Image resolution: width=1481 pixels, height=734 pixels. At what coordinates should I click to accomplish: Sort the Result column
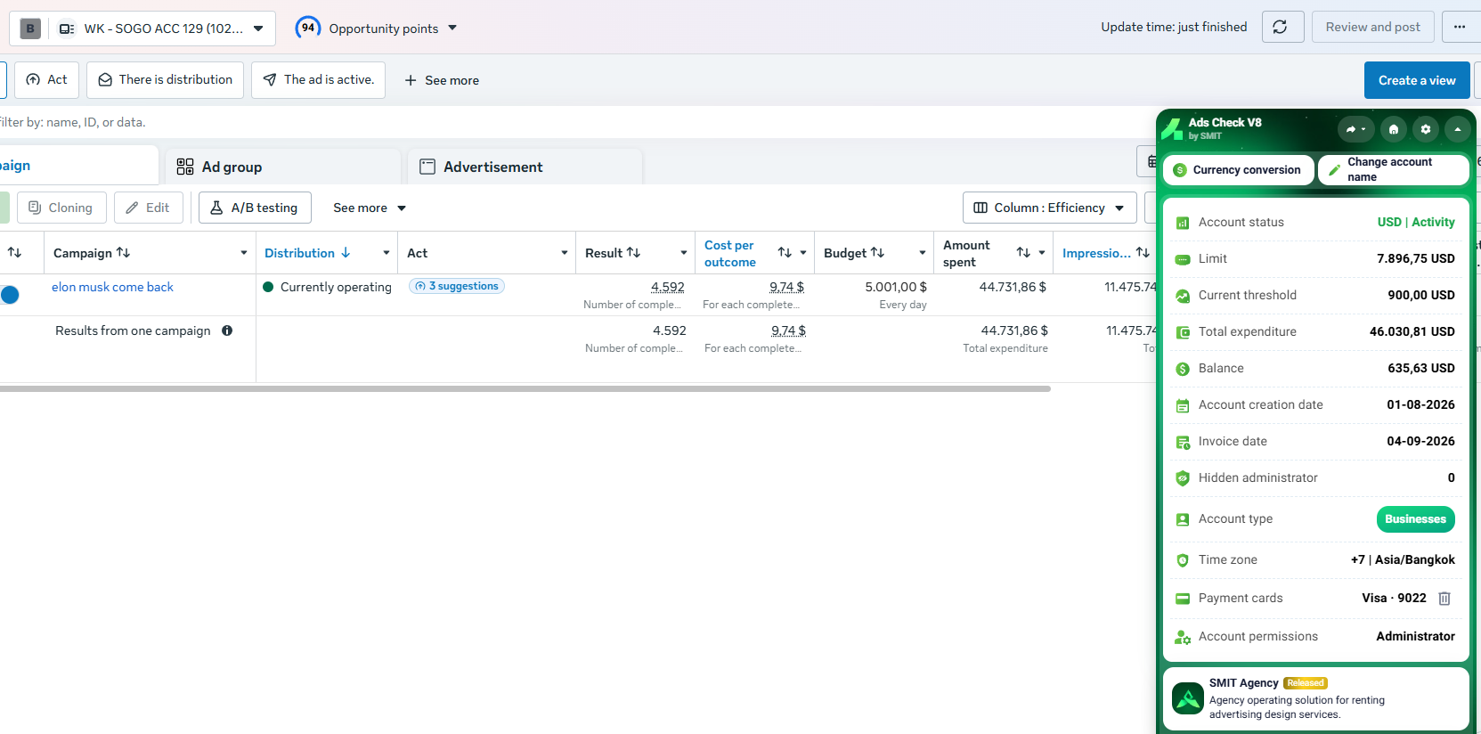[x=633, y=253]
